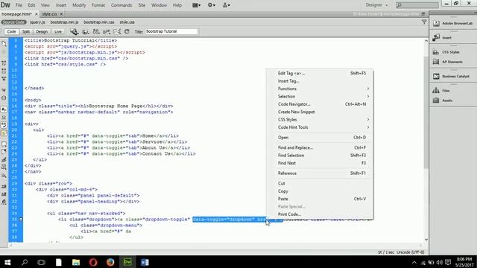Screen dimensions: 477x268
Task: Open the Layout dropdown in menu bar
Action: point(196,5)
